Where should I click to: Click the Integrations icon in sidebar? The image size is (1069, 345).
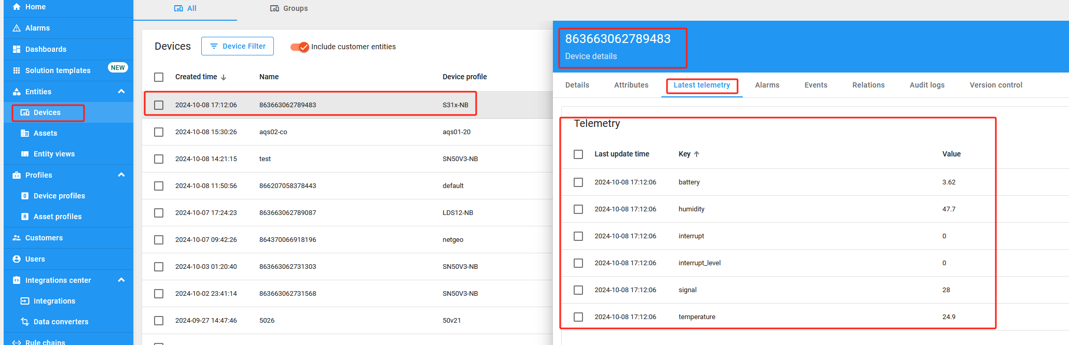(25, 301)
